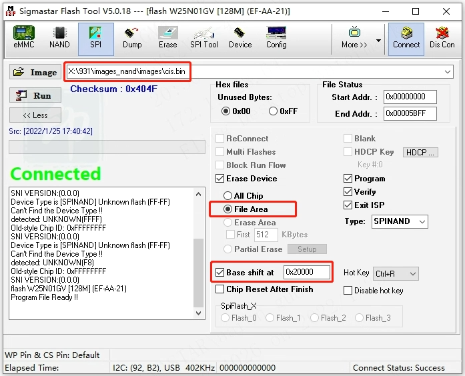Open the Config settings icon
The width and height of the screenshot is (465, 376).
click(x=276, y=37)
